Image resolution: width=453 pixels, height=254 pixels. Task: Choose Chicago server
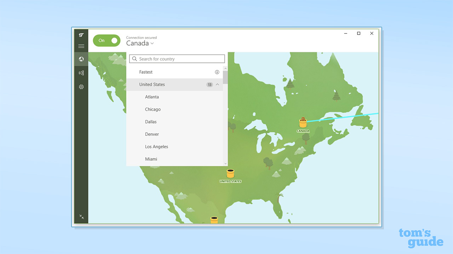[174, 109]
